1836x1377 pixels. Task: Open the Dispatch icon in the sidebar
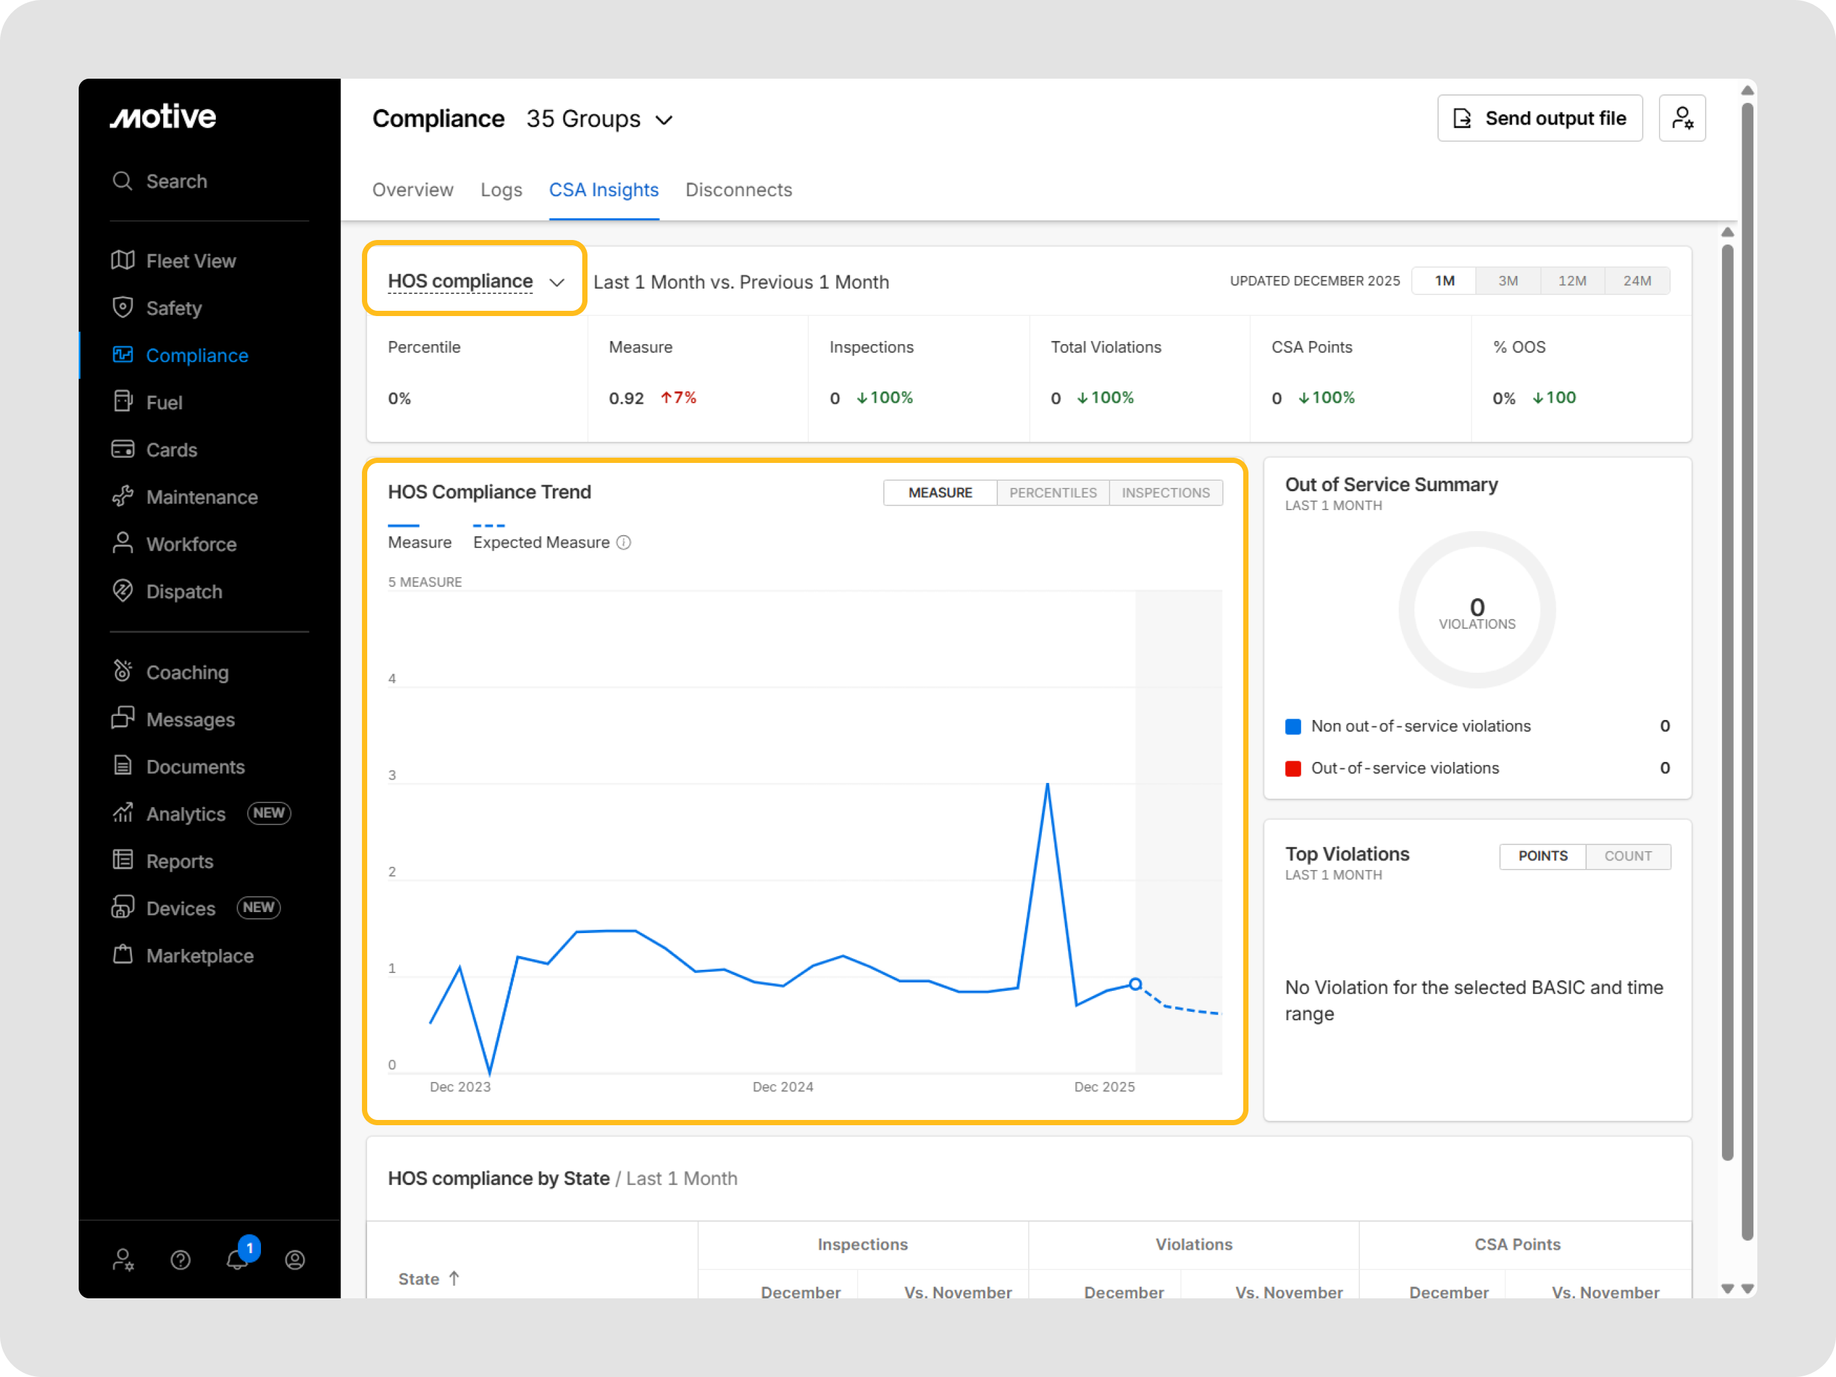pyautogui.click(x=123, y=591)
